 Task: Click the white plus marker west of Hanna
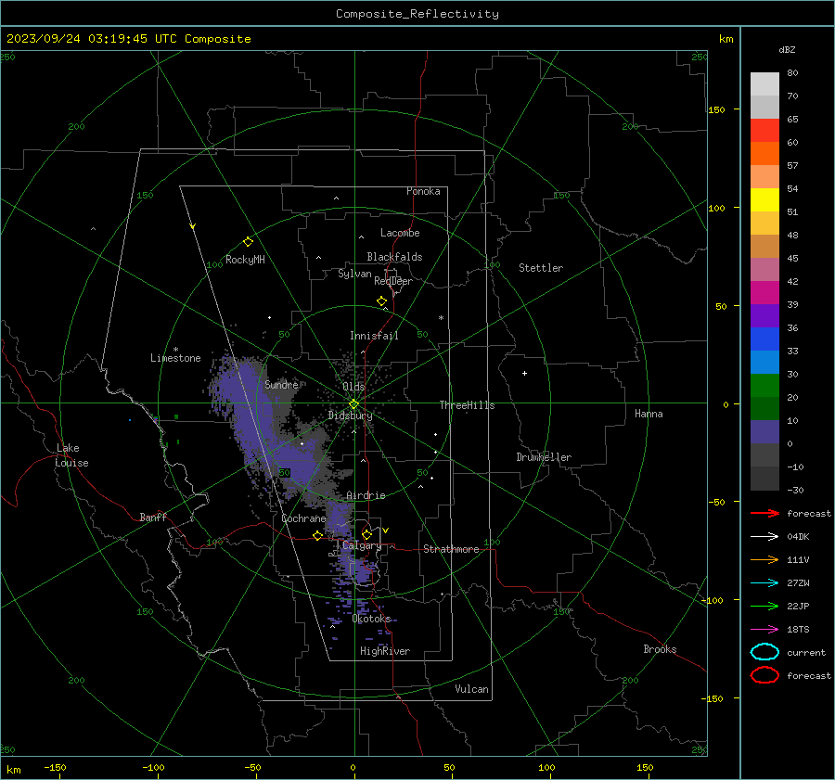[524, 373]
